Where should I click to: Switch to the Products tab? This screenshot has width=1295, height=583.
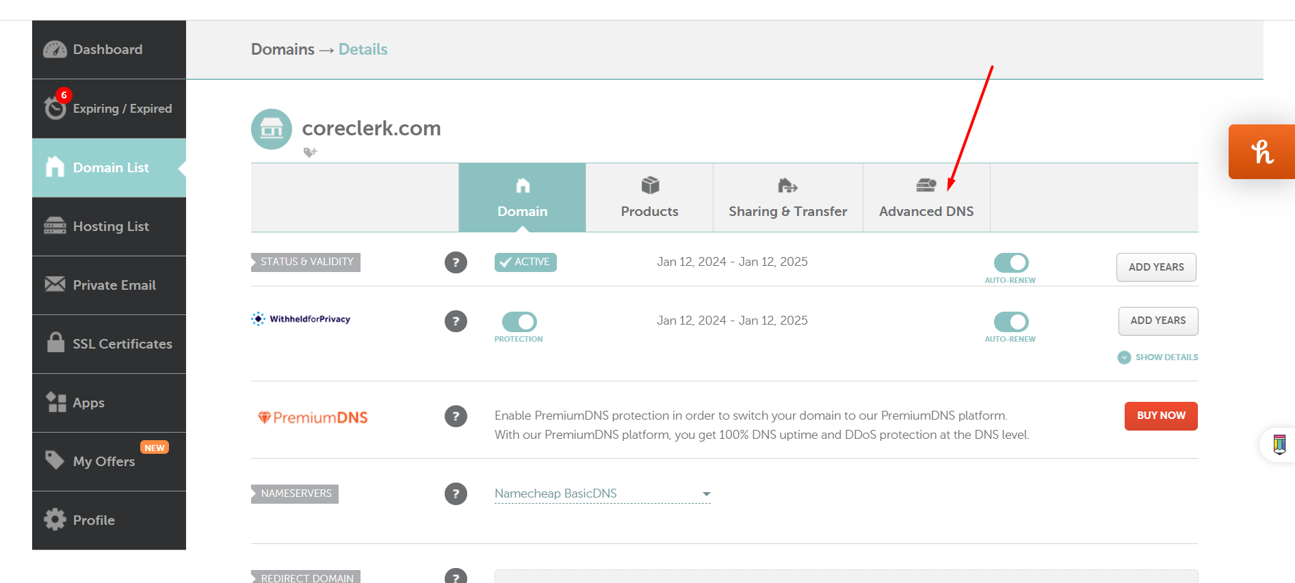point(649,198)
